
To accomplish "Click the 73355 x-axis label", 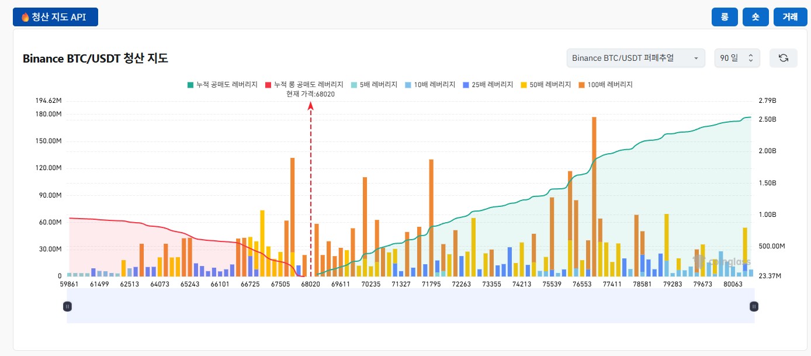I will click(492, 284).
